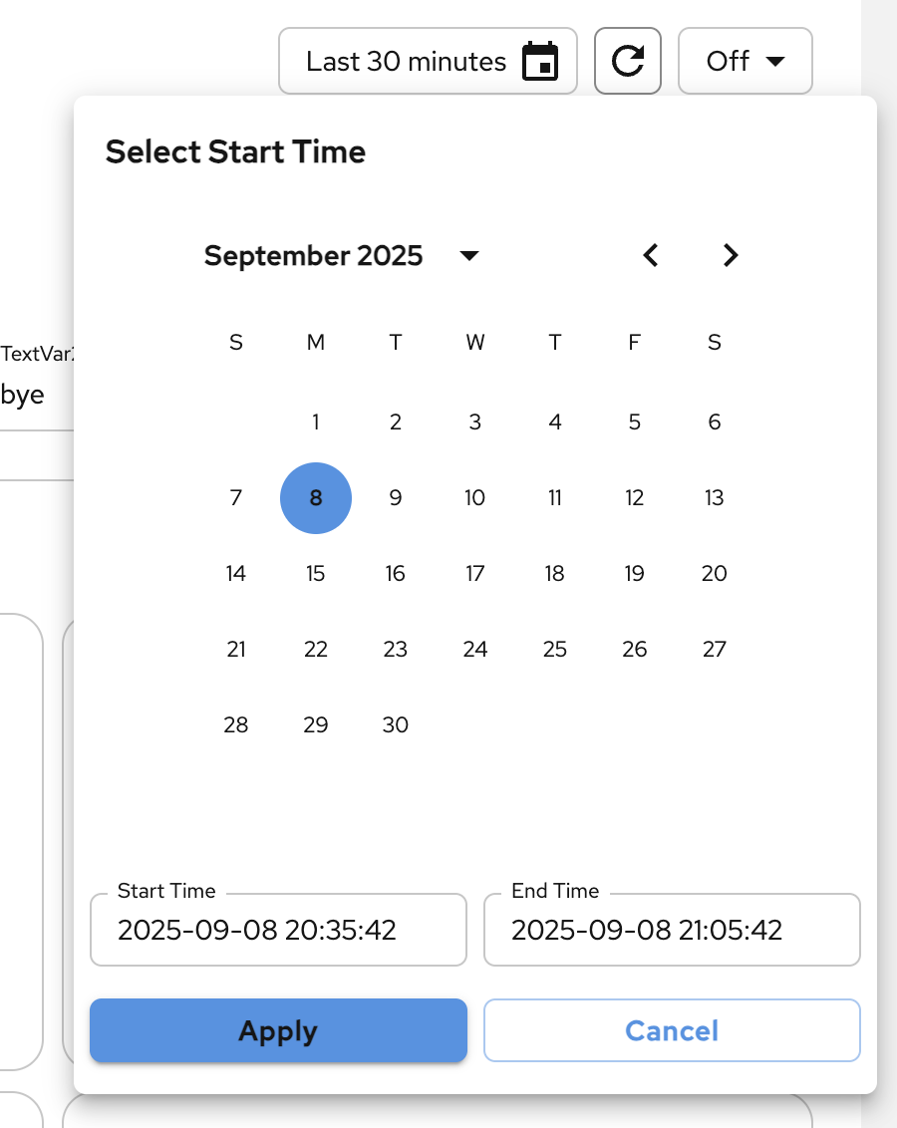Open calendar icon in time range picker

point(540,62)
